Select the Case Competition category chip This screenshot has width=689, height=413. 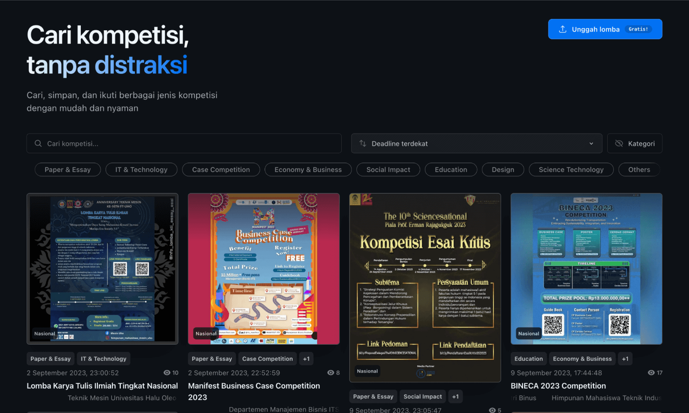(221, 170)
